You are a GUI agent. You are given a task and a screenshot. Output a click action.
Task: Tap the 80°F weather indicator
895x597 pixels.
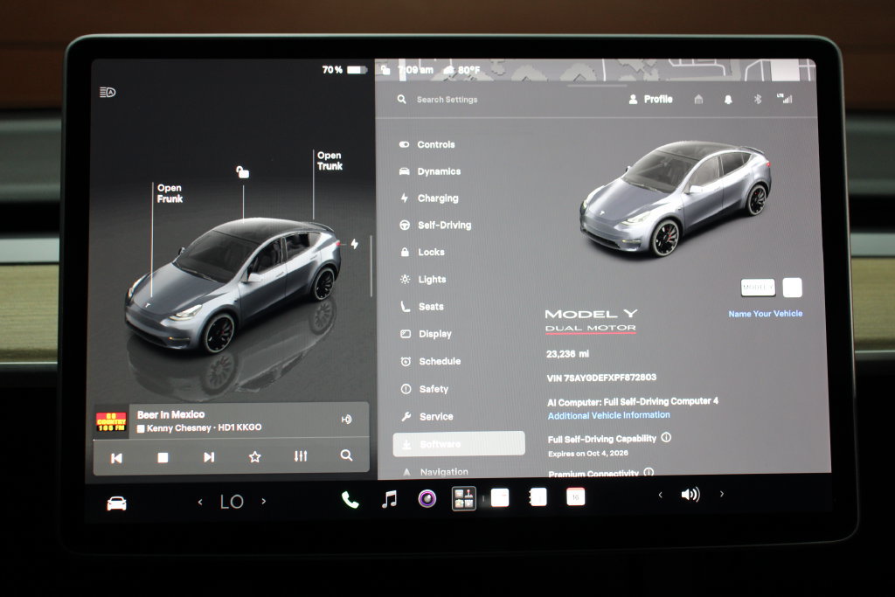point(461,70)
